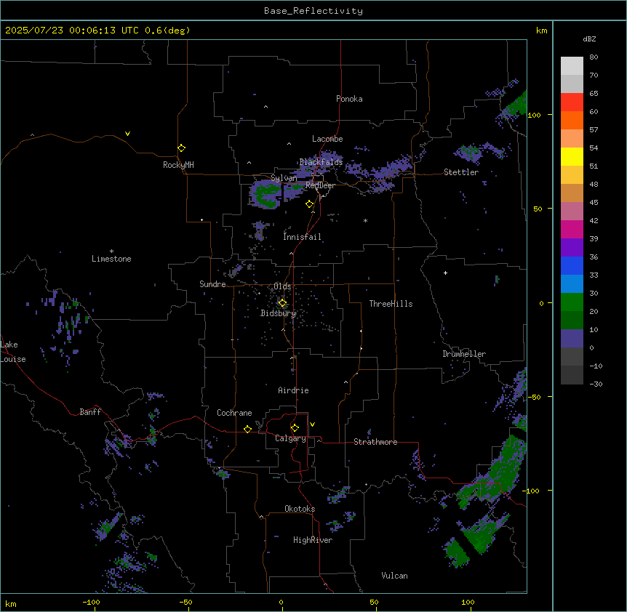Select the Innisfail label
This screenshot has height=612, width=627.
(302, 237)
